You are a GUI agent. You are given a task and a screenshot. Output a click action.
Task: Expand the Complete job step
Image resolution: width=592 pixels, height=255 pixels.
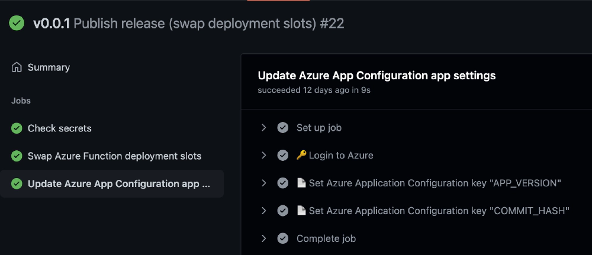(x=264, y=238)
